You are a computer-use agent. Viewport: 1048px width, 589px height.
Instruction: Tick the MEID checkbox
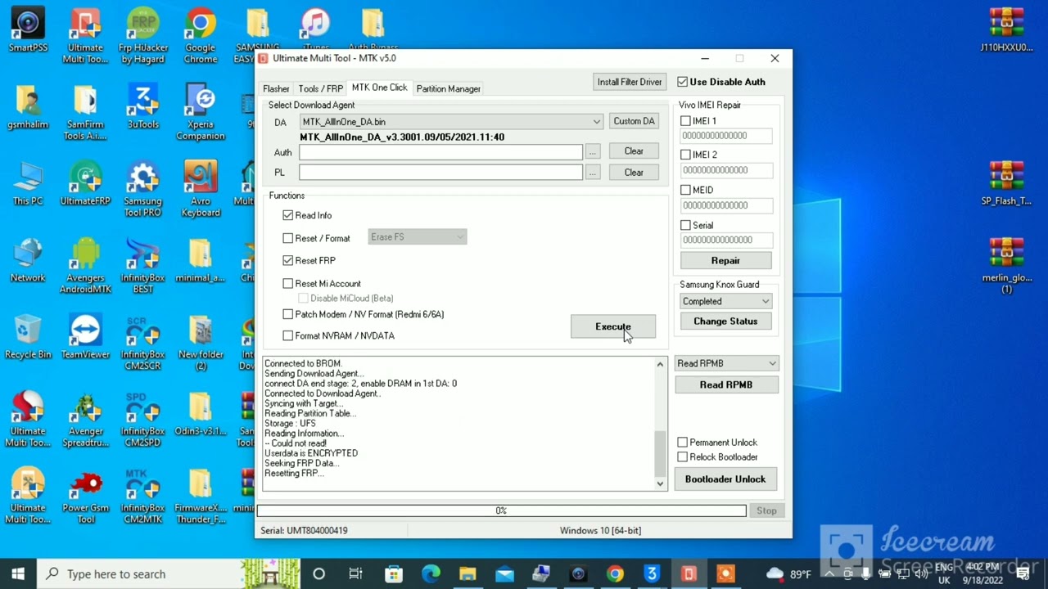pos(685,190)
